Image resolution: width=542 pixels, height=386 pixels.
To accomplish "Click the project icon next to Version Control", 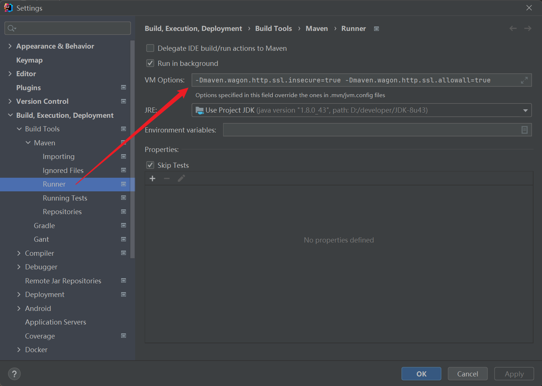I will coord(124,101).
